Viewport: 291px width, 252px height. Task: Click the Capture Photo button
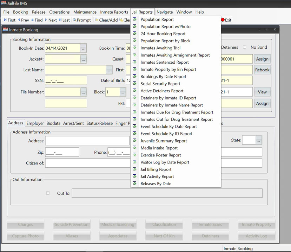point(25,236)
